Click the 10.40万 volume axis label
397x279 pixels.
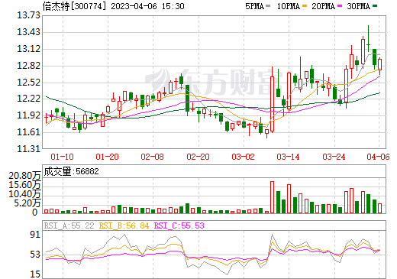coord(24,194)
